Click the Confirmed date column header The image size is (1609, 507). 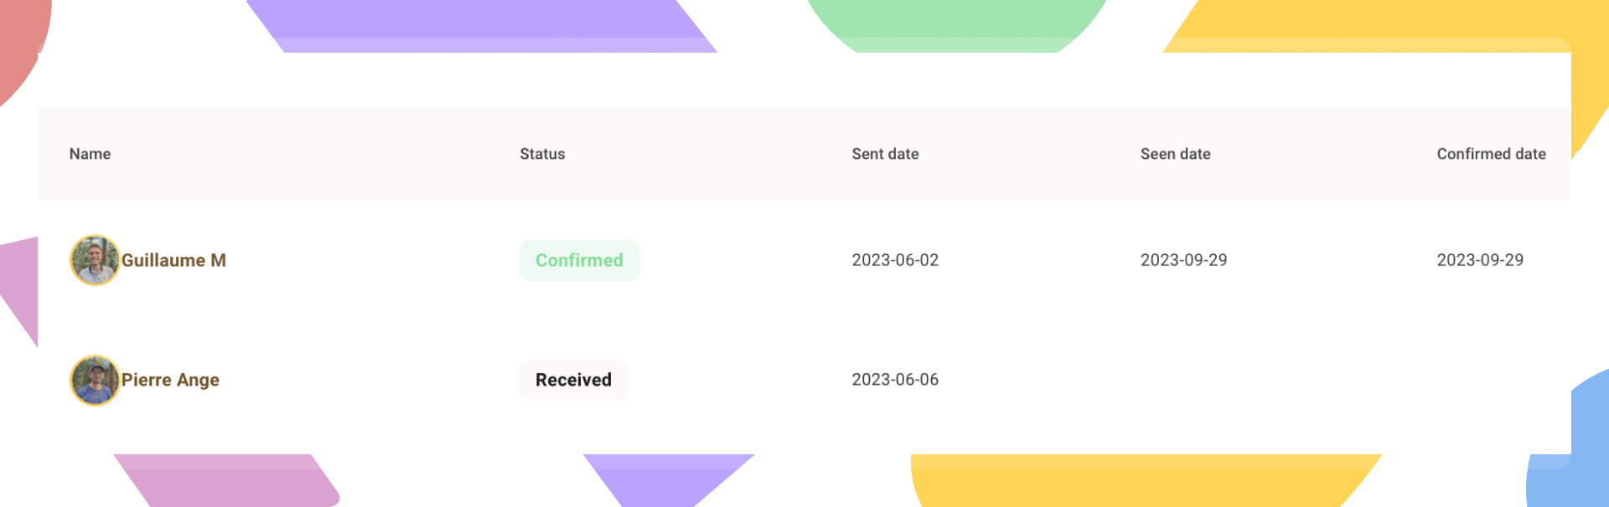(1491, 154)
